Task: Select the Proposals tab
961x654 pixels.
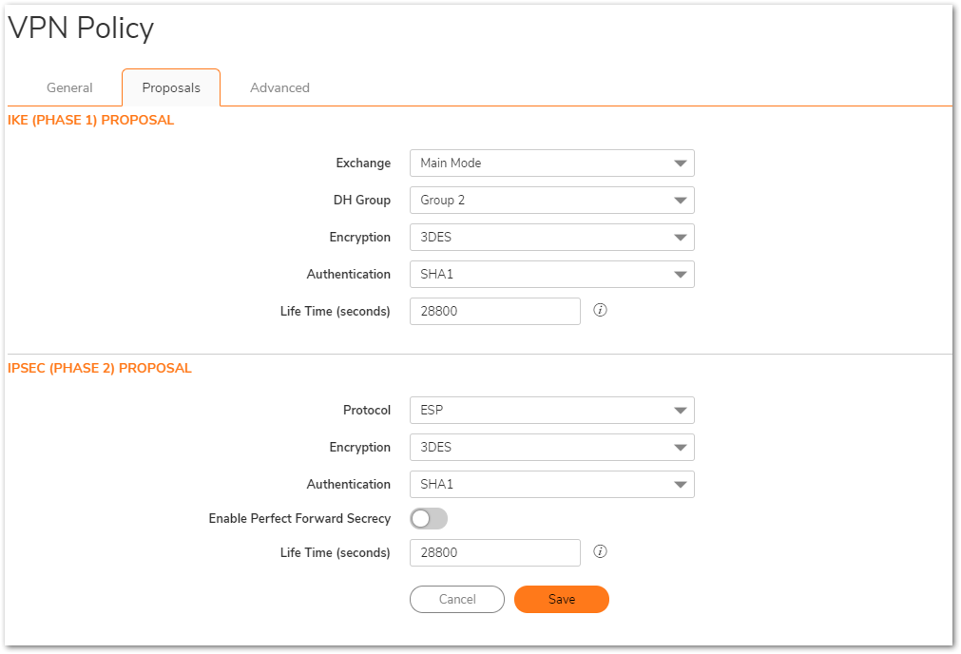Action: tap(171, 87)
